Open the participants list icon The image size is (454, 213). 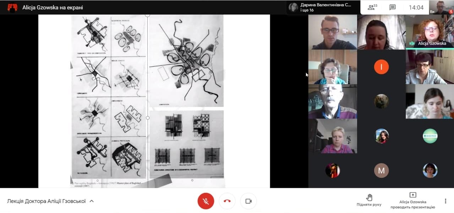(372, 7)
